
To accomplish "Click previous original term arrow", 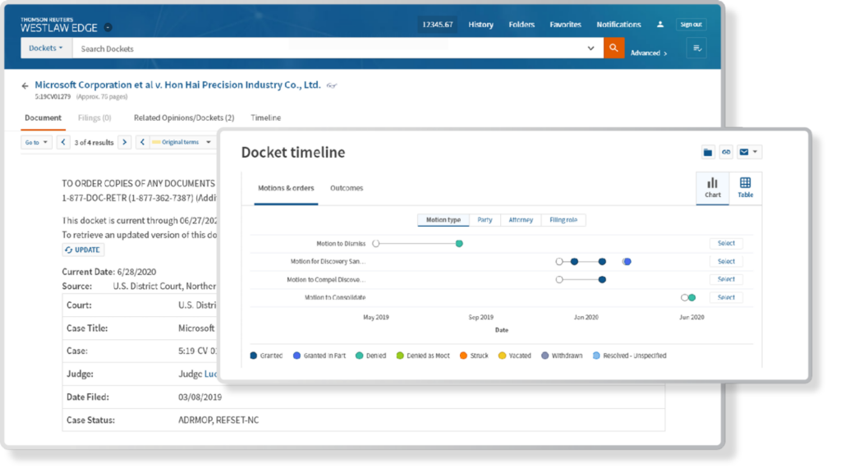I will click(x=142, y=142).
